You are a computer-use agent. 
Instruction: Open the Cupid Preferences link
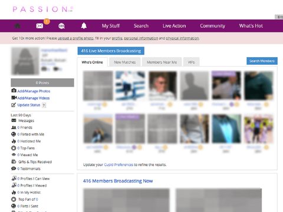119,165
